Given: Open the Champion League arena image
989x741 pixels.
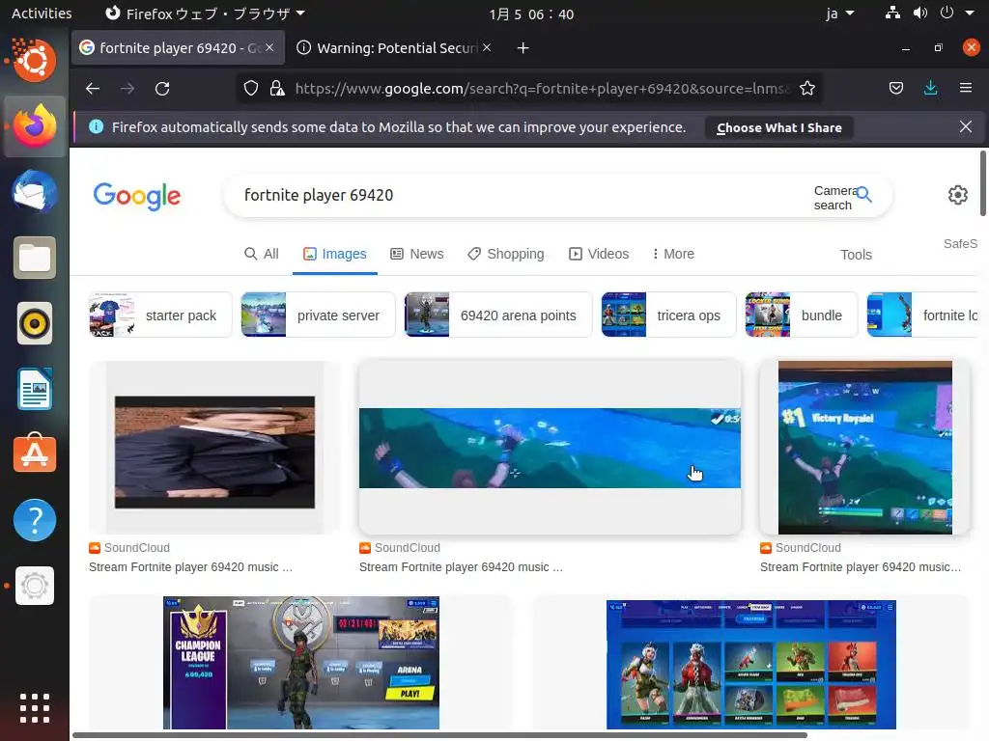Looking at the screenshot, I should point(301,663).
